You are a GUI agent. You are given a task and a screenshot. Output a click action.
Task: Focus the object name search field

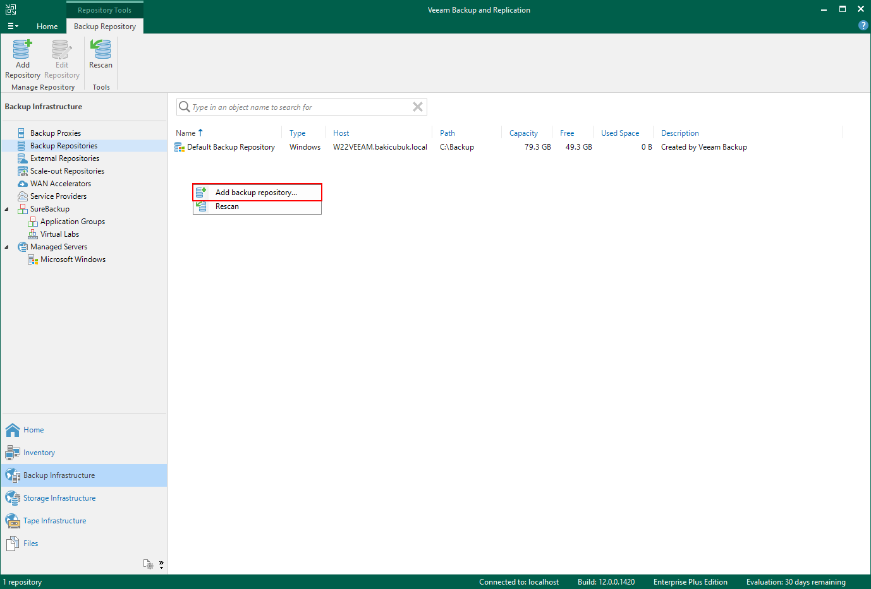(301, 107)
